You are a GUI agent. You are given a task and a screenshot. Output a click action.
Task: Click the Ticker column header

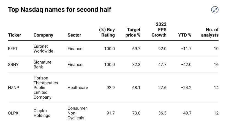click(x=15, y=35)
